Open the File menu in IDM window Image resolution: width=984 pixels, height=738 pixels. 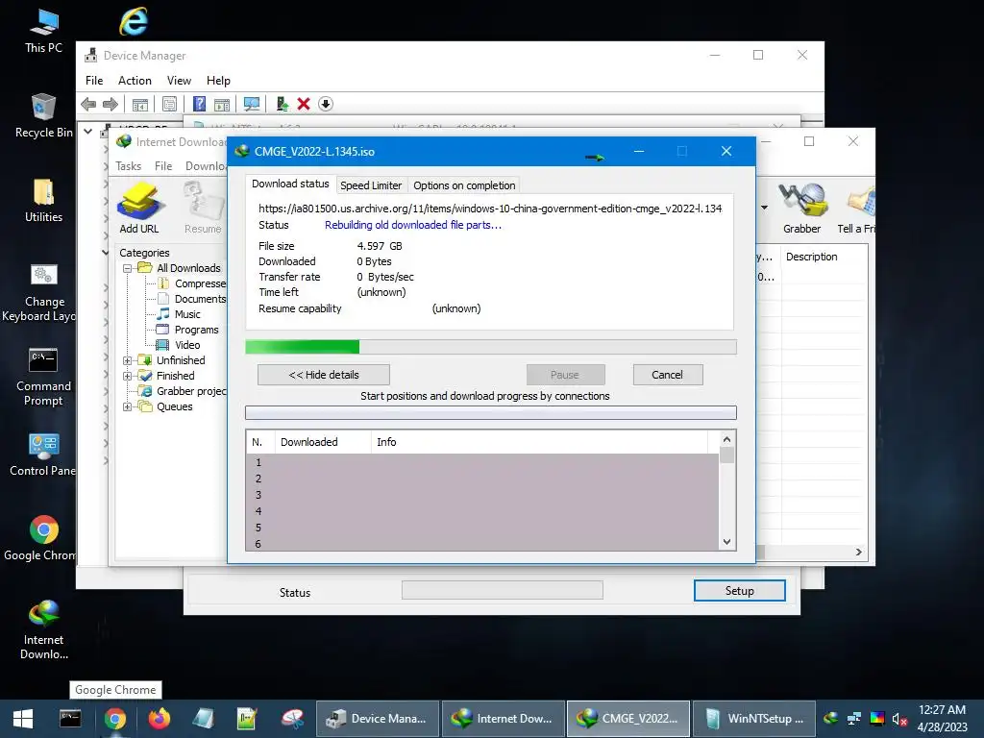tap(163, 165)
